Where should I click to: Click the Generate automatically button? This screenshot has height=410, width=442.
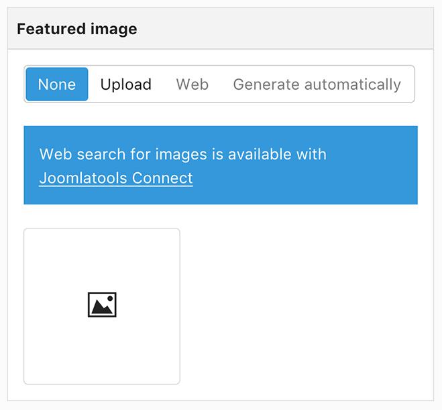point(317,84)
